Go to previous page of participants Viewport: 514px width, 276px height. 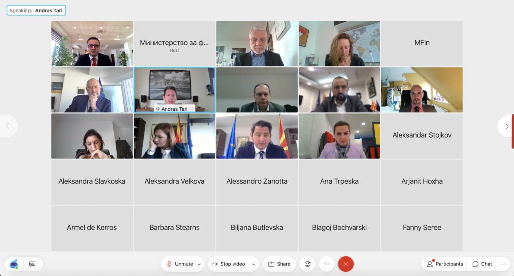(8, 126)
